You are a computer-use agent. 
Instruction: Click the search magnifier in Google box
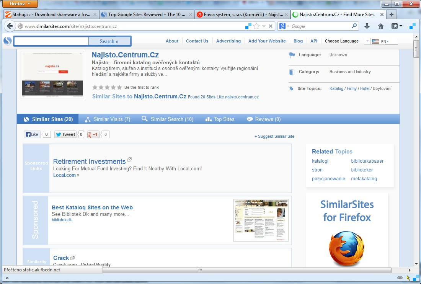[x=354, y=26]
